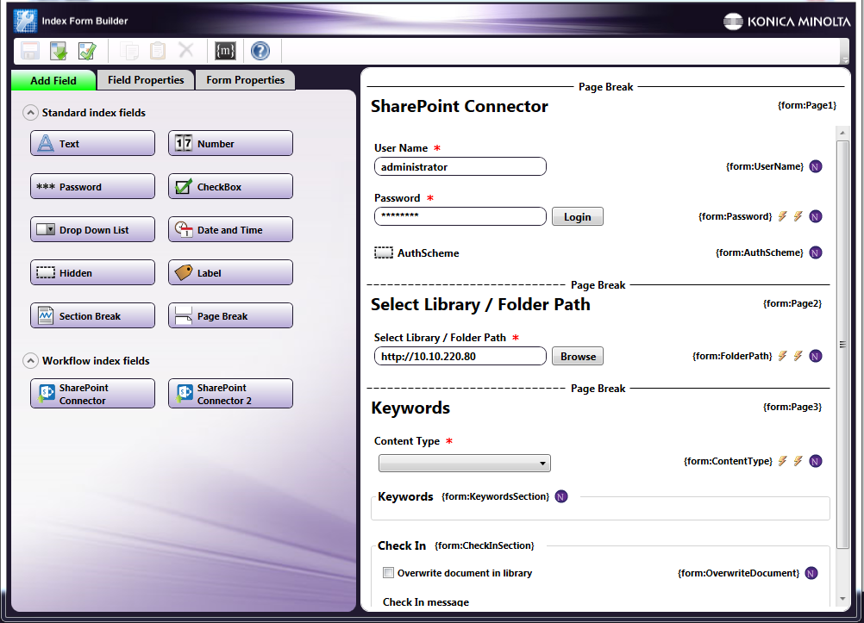864x623 pixels.
Task: Click the Copy toolbar icon
Action: tap(129, 51)
